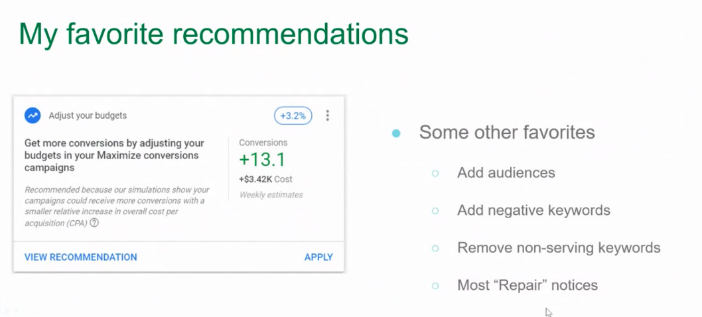Image resolution: width=702 pixels, height=317 pixels.
Task: Click the +13.1 conversions estimate value
Action: [262, 160]
